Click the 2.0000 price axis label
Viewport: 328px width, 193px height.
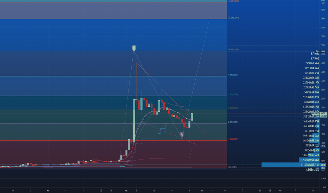(x=323, y=134)
